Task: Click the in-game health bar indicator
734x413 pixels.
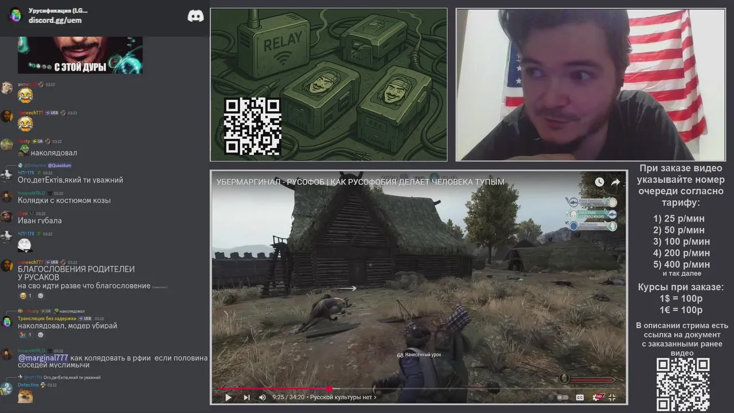Action: (587, 379)
